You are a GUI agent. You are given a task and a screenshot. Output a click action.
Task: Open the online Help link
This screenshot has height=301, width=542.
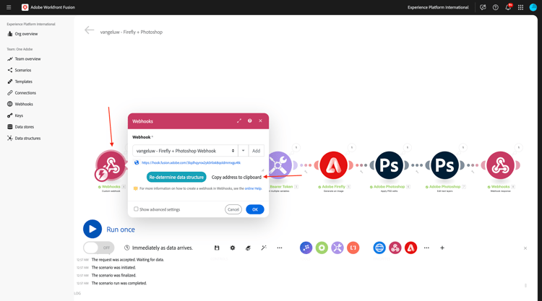[253, 188]
